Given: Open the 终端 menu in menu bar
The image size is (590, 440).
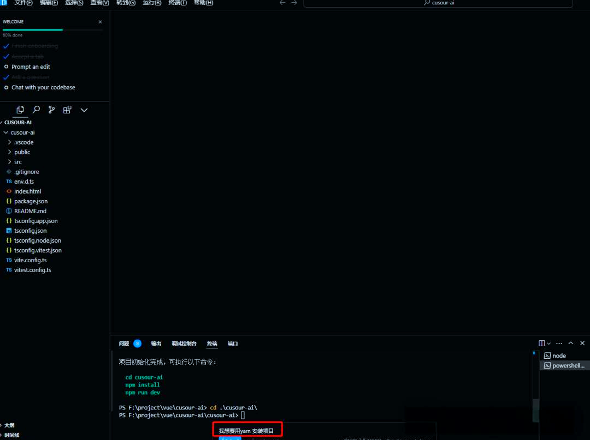Looking at the screenshot, I should [x=177, y=3].
